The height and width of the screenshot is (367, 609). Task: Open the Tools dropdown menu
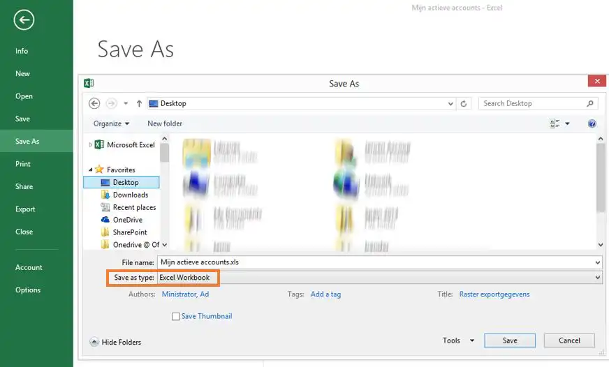click(x=458, y=340)
